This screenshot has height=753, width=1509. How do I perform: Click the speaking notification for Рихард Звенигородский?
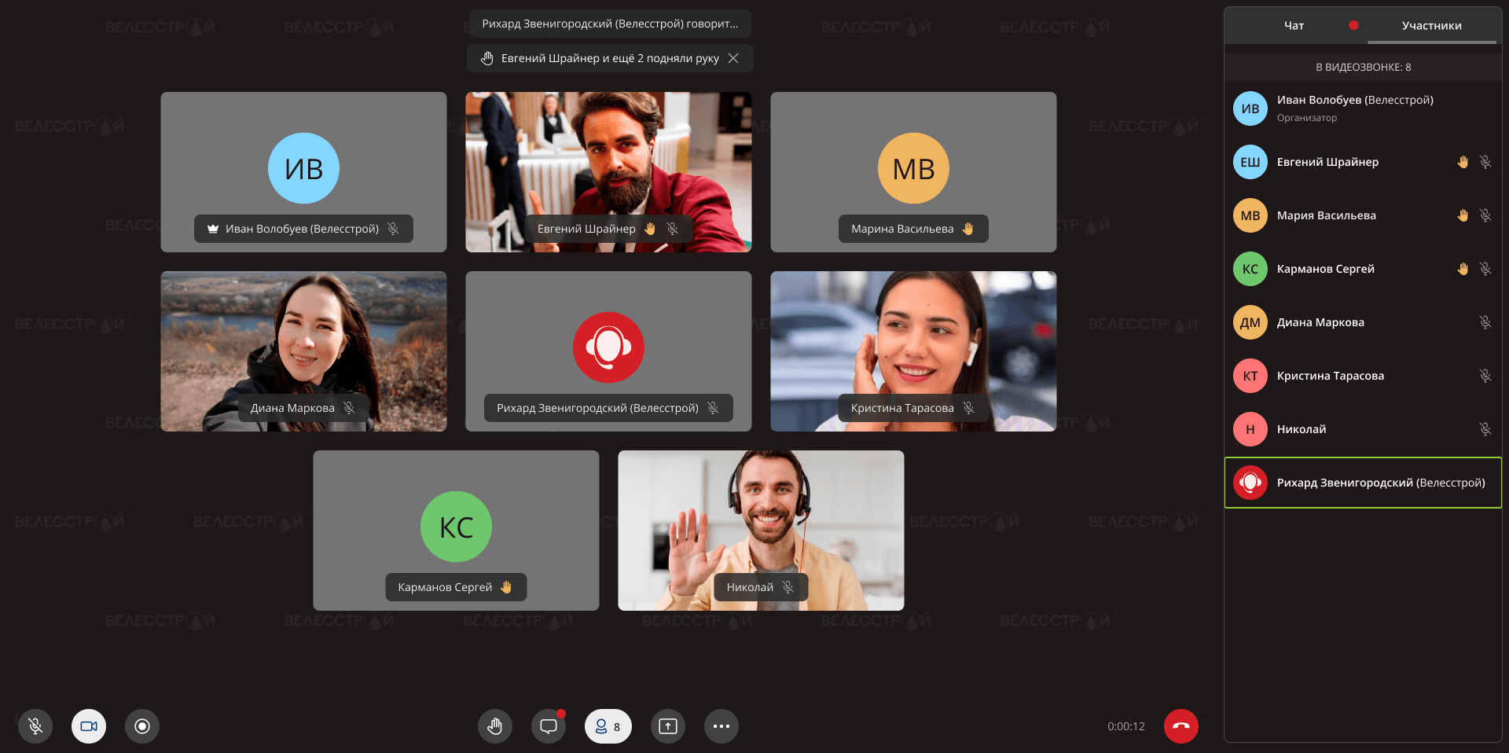(610, 24)
